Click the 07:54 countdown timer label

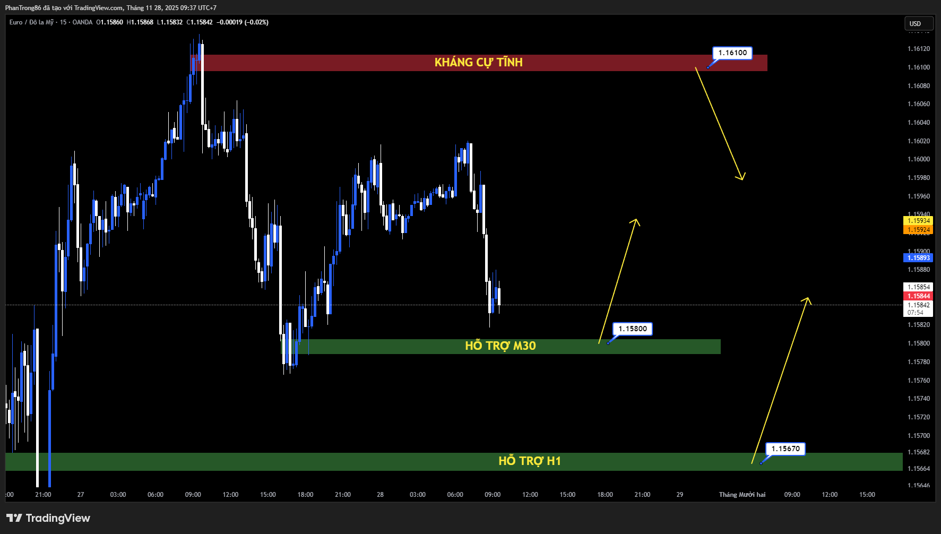coord(916,313)
